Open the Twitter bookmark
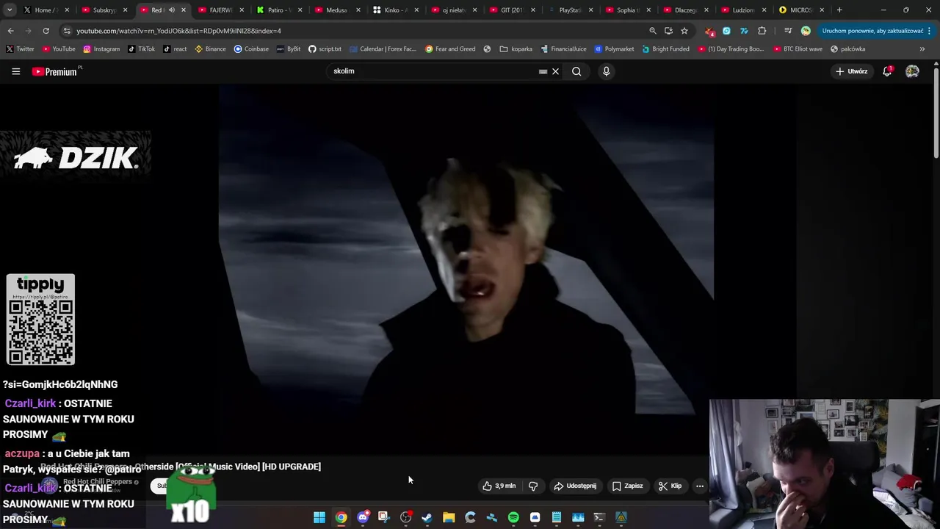The image size is (940, 529). 20,49
